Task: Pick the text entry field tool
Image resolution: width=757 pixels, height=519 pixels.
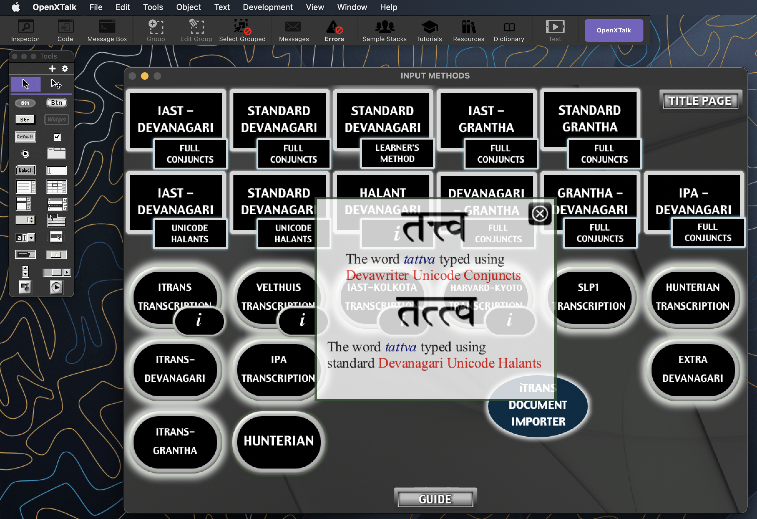Action: tap(56, 170)
